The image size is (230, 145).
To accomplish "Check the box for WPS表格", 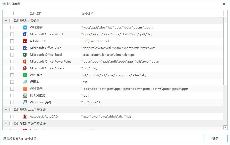I will coord(12,75).
